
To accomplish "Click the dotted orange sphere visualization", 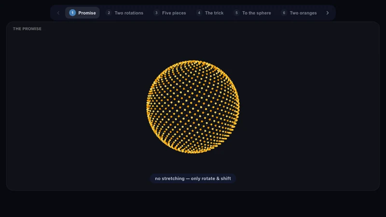I will [193, 107].
